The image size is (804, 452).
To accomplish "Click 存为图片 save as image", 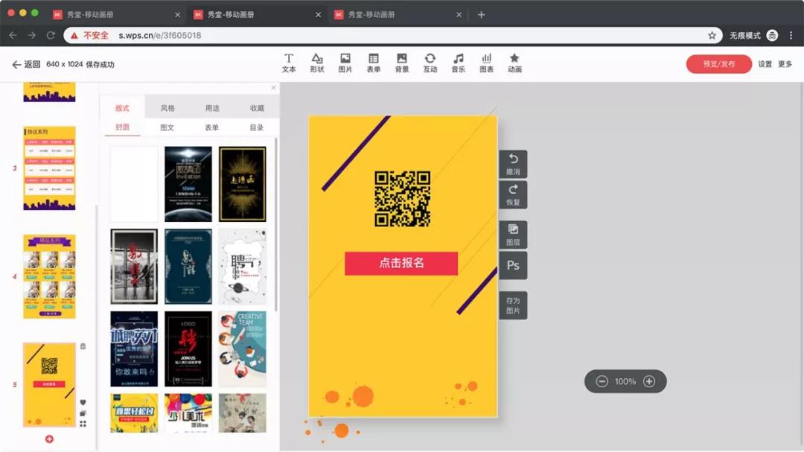I will point(513,305).
